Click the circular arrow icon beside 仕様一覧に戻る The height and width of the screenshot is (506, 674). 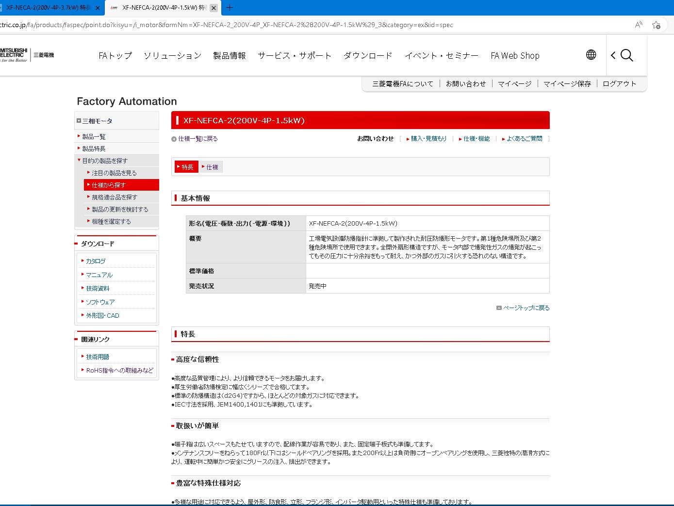[174, 138]
